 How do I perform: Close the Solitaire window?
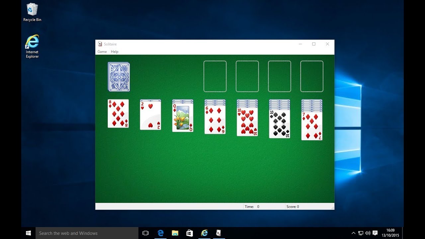tap(327, 44)
